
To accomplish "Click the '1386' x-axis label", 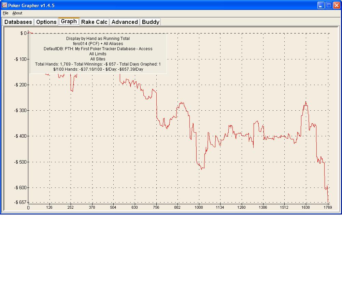I will (263, 207).
